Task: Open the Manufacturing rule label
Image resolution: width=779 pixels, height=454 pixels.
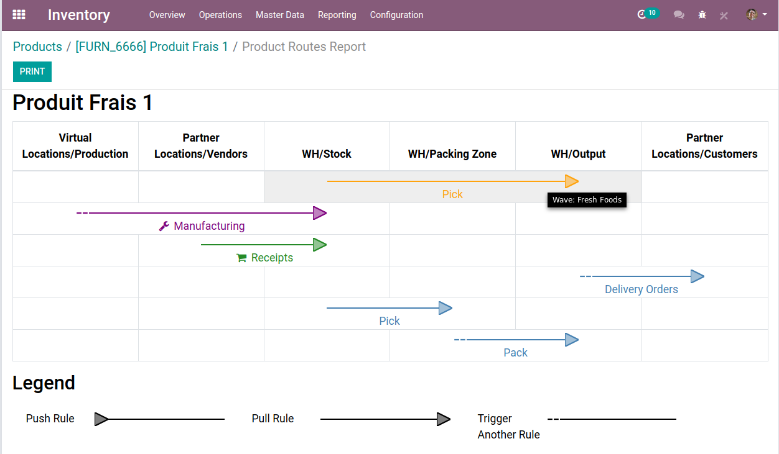Action: click(x=209, y=226)
